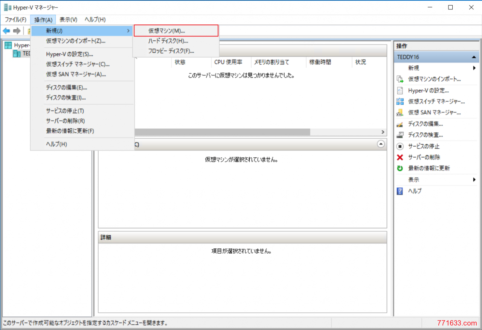This screenshot has height=330, width=482.
Task: Click the Hyper-V Manager title bar icon
Action: [x=8, y=7]
